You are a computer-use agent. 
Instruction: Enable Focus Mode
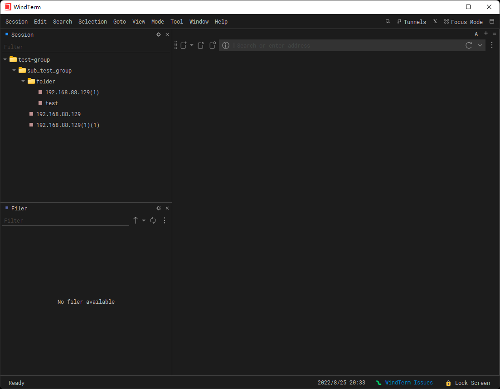pos(463,22)
